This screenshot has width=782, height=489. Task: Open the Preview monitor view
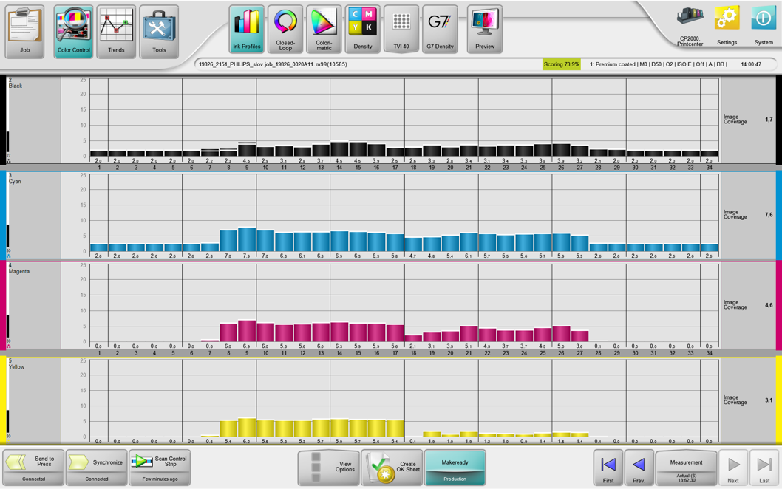(485, 29)
